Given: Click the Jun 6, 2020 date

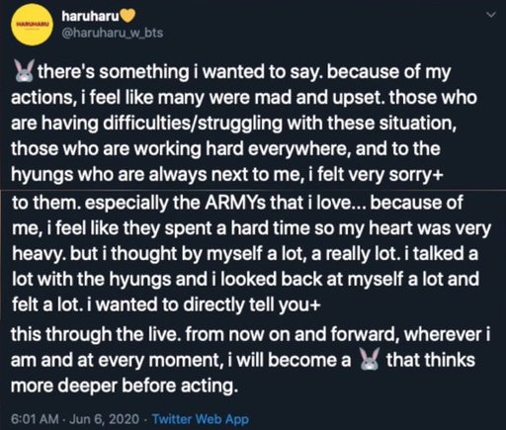Looking at the screenshot, I should (x=105, y=419).
